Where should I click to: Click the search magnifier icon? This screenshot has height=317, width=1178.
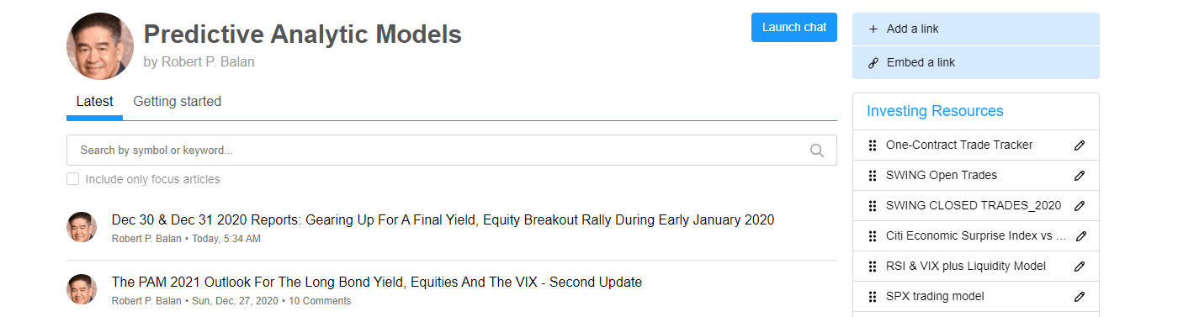point(816,151)
